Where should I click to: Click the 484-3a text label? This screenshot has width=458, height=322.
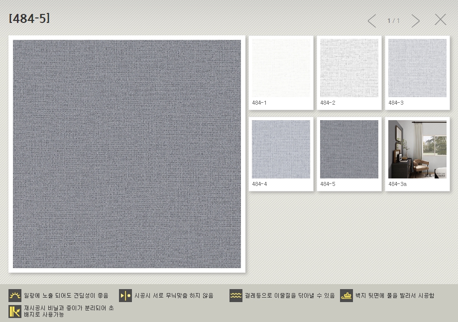(x=397, y=184)
